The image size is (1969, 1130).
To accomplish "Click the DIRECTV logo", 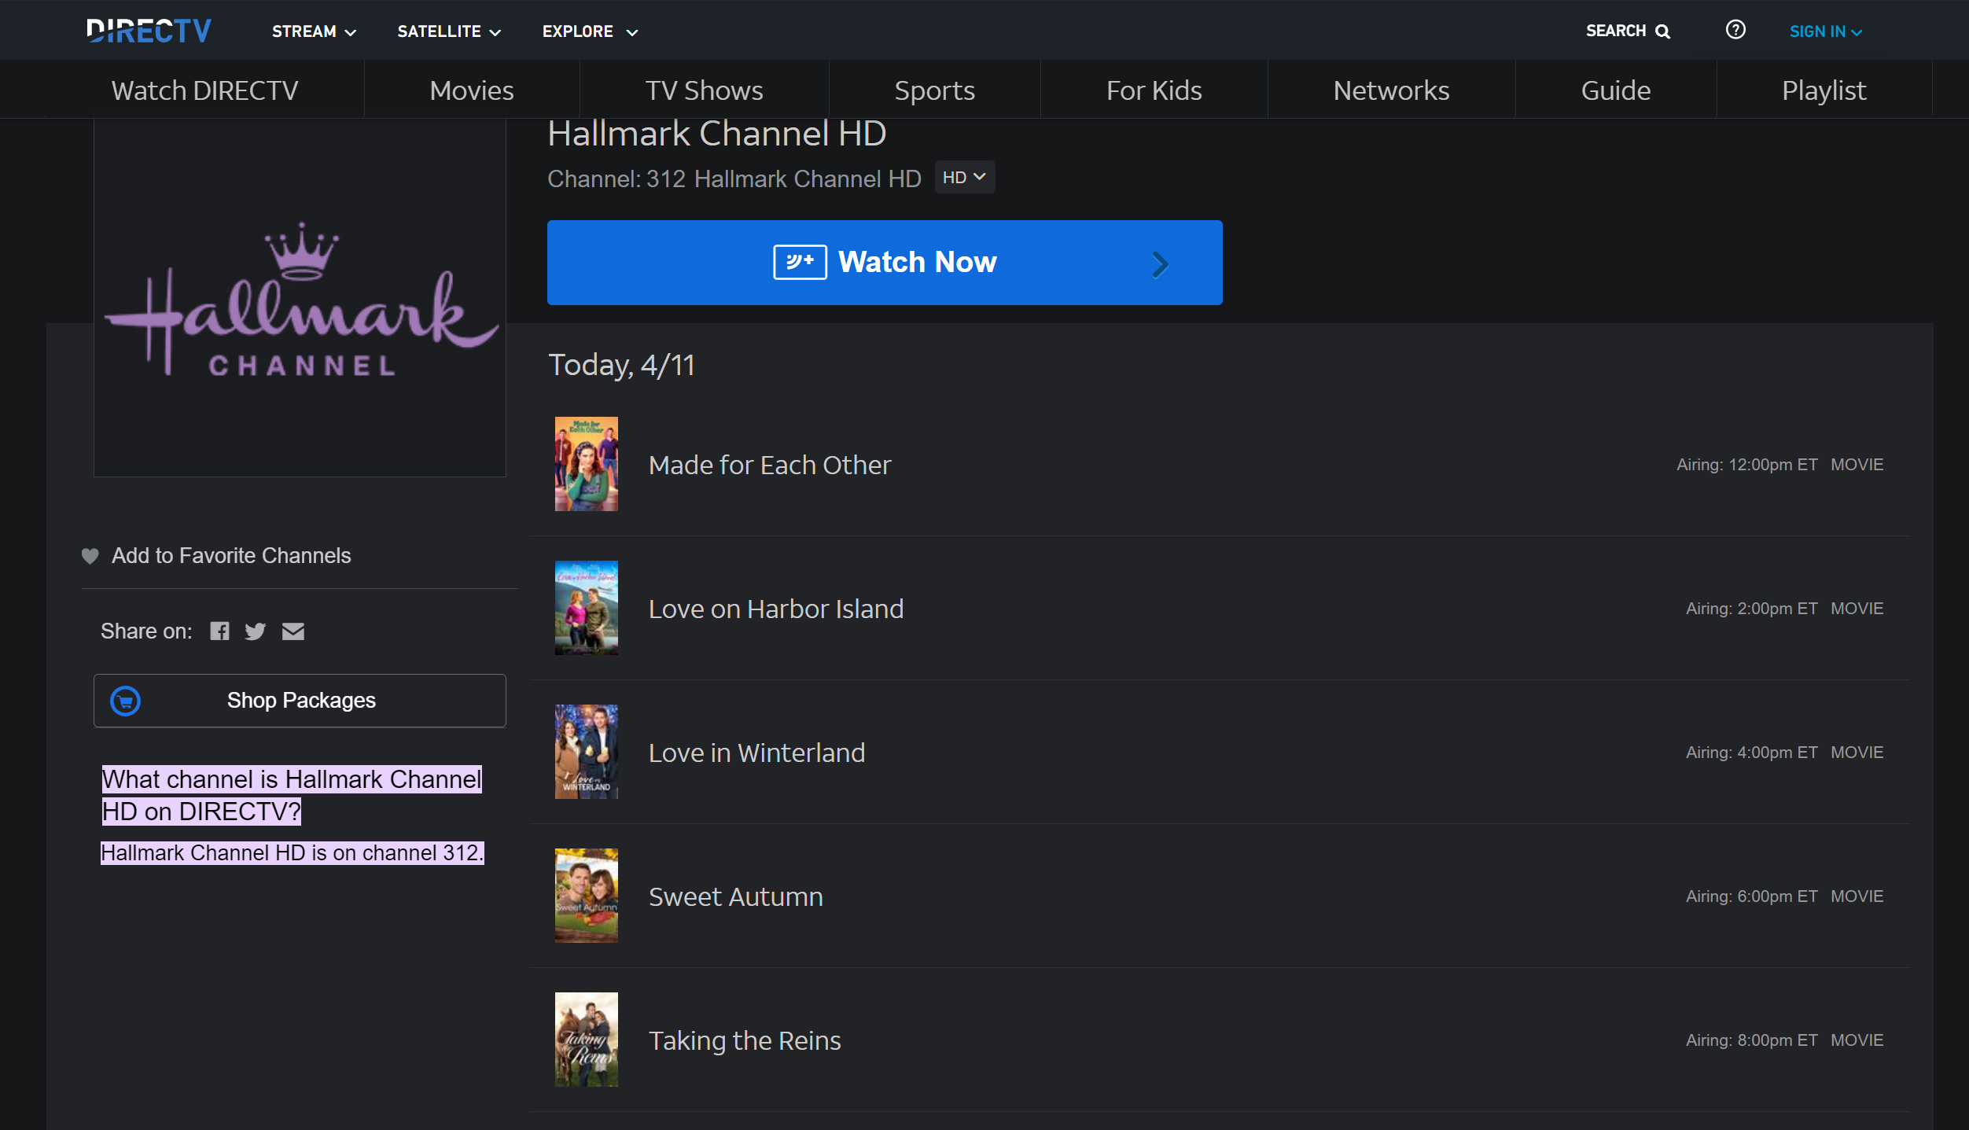I will pos(149,30).
